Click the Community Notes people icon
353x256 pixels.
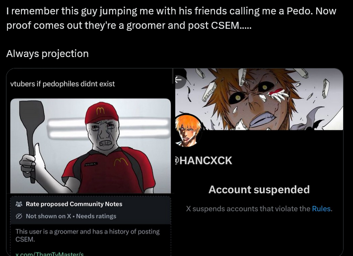(19, 204)
